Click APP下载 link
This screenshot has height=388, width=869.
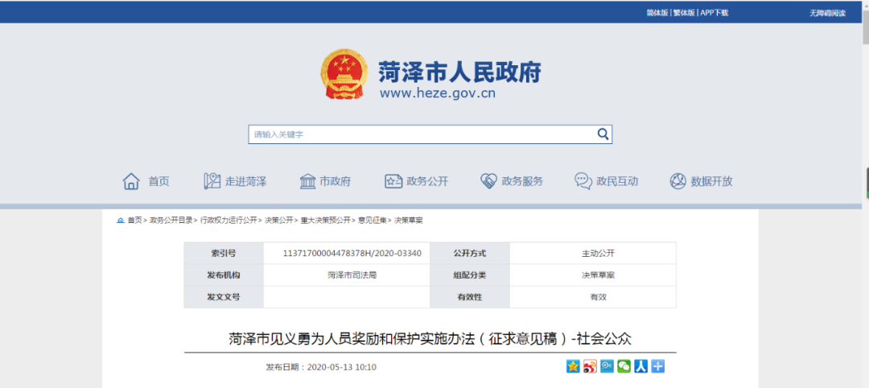[x=715, y=13]
